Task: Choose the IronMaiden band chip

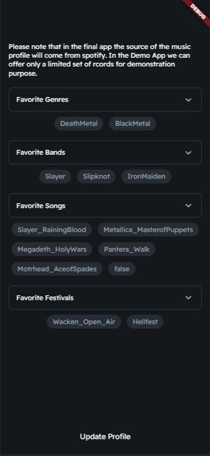Action: (147, 177)
